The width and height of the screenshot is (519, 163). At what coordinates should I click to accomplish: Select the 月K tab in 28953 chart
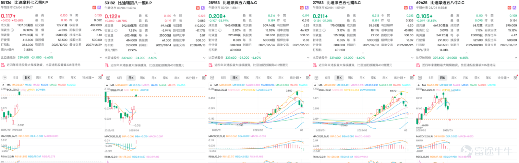click(258, 78)
